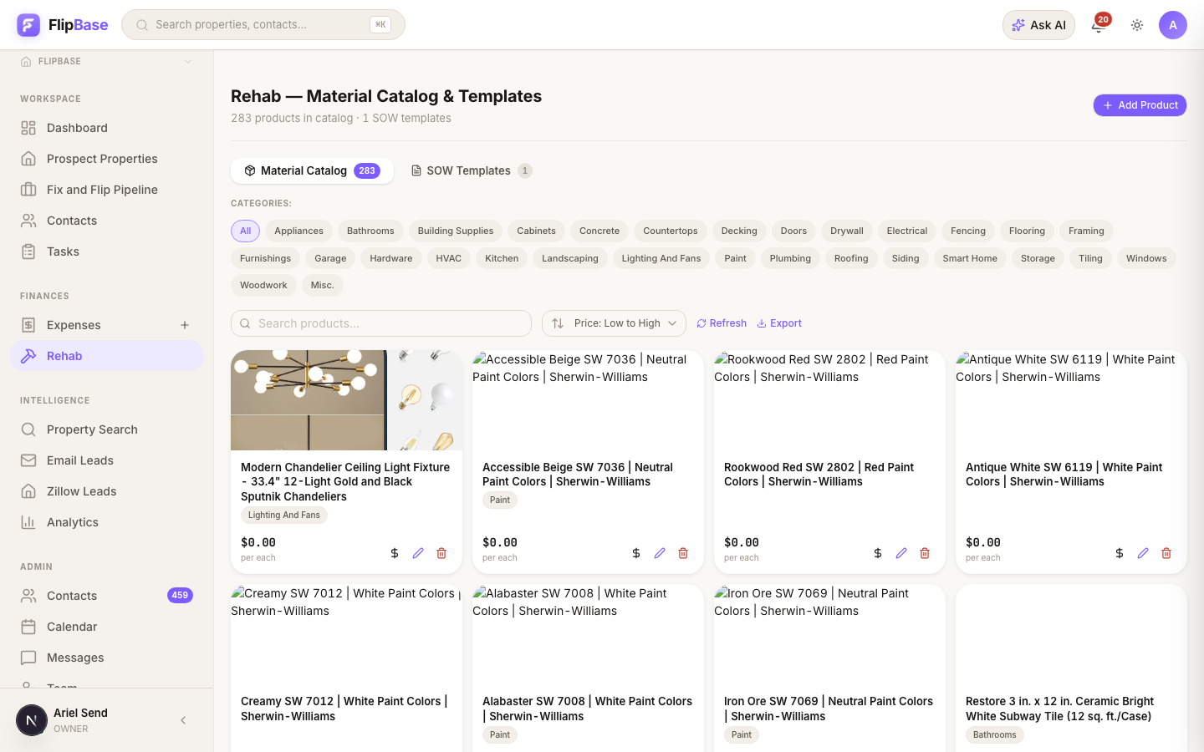Filter by Electrical category
The height and width of the screenshot is (752, 1204).
[x=907, y=231]
